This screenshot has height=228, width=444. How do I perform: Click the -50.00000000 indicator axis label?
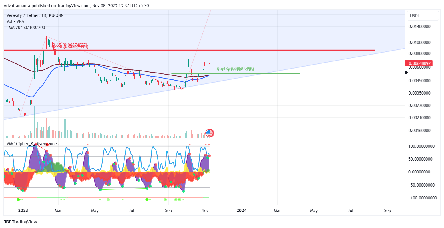[x=421, y=185]
